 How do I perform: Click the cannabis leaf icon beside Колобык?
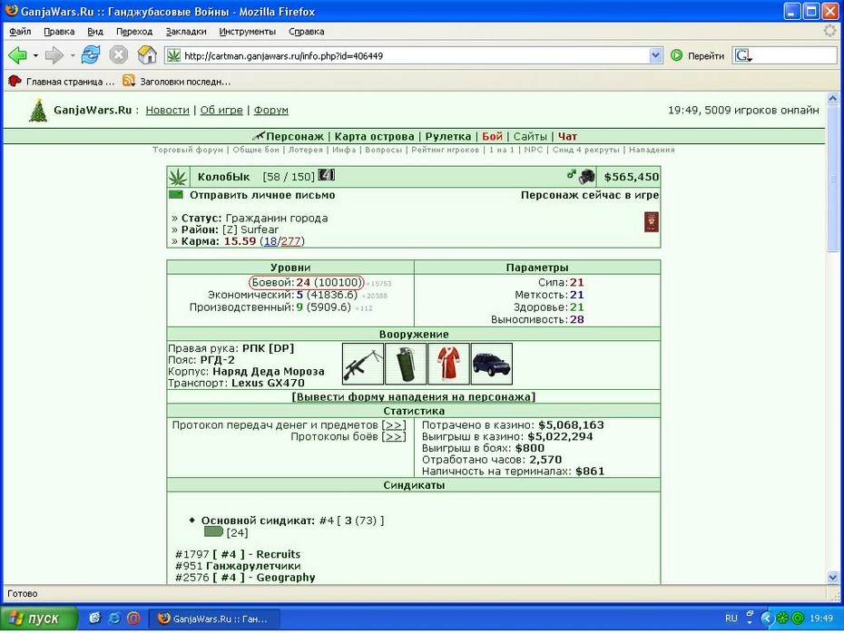[x=178, y=177]
